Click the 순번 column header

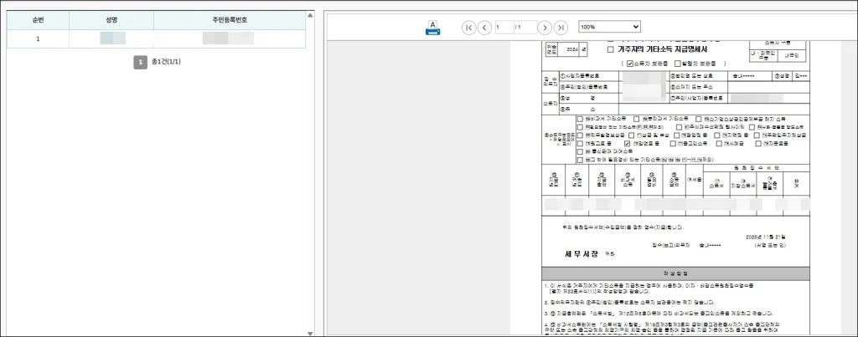[x=38, y=20]
